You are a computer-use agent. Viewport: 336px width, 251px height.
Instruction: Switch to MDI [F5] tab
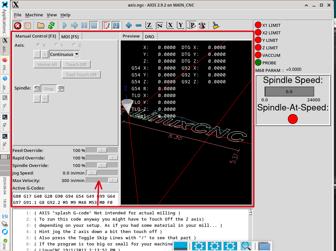(x=70, y=37)
